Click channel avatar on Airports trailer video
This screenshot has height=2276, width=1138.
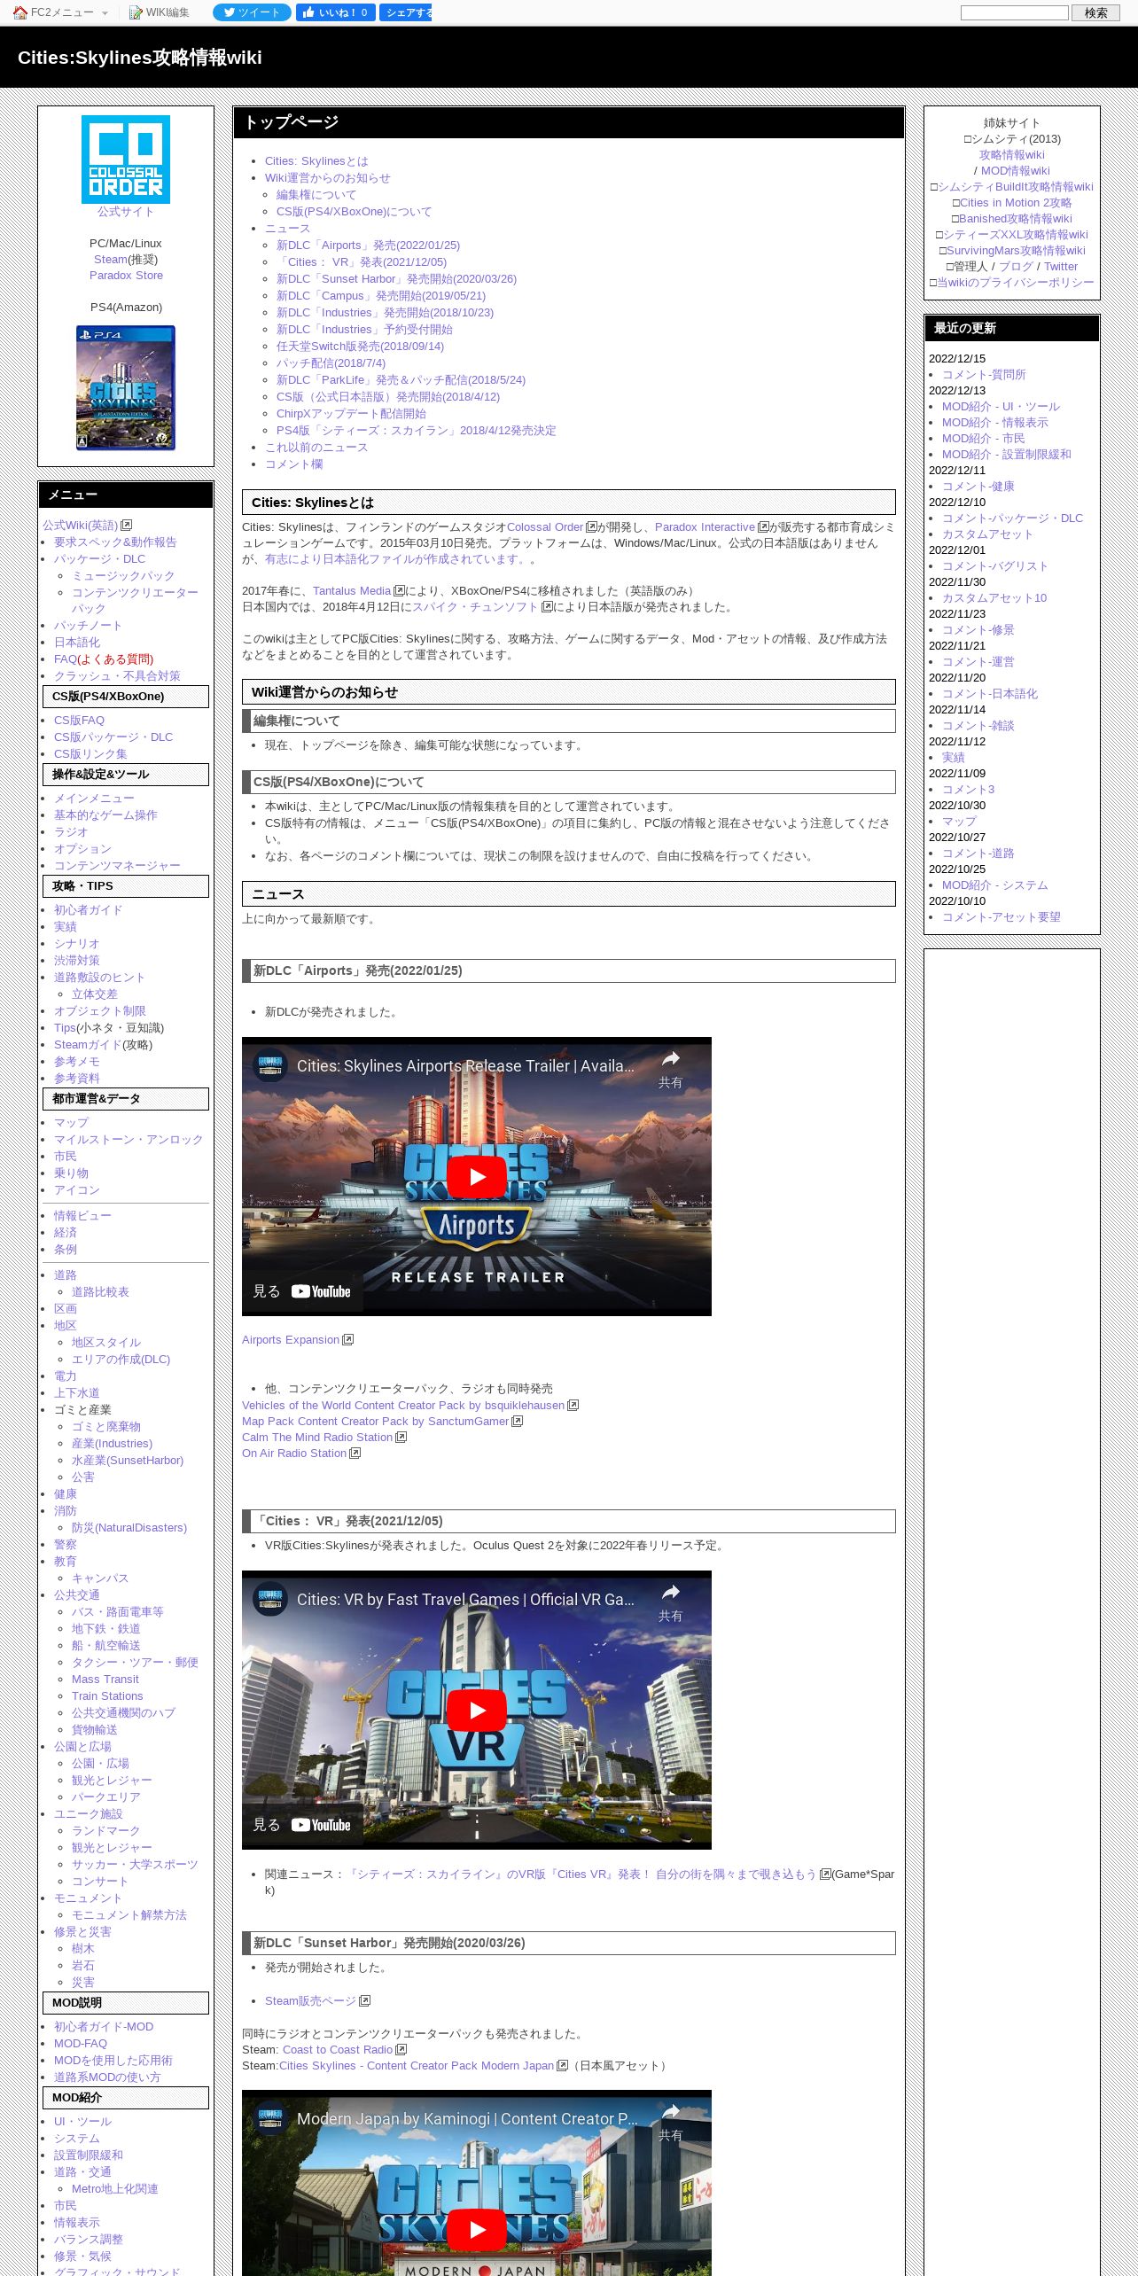269,1065
